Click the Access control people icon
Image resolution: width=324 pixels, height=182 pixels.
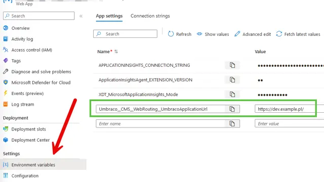tap(6, 50)
